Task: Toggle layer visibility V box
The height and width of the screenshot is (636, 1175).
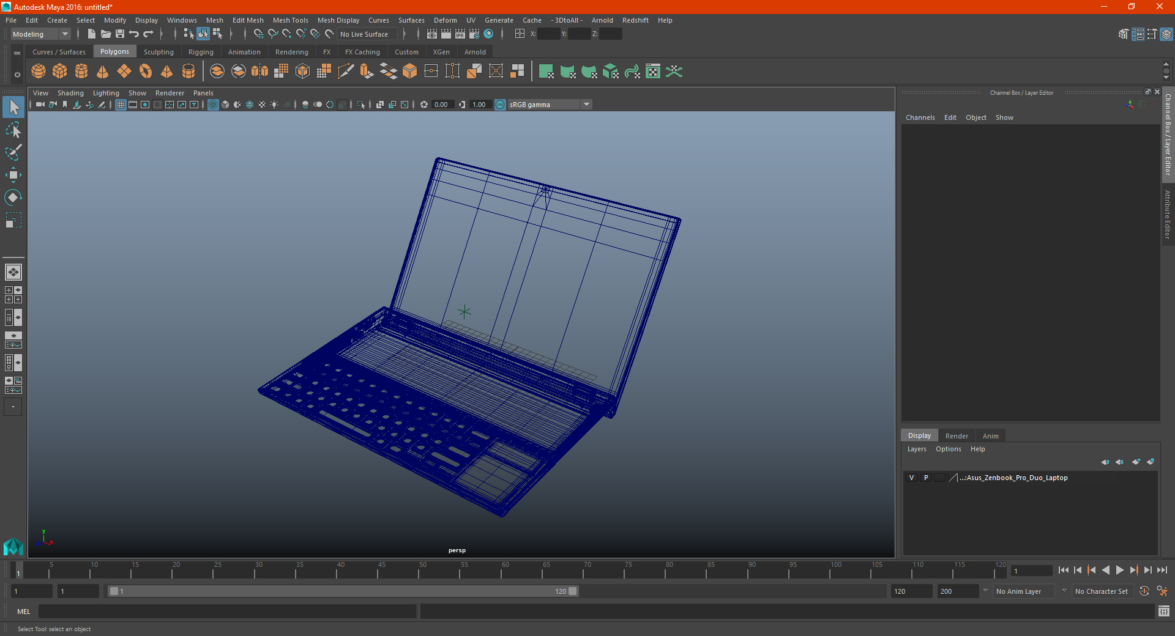Action: [x=911, y=478]
